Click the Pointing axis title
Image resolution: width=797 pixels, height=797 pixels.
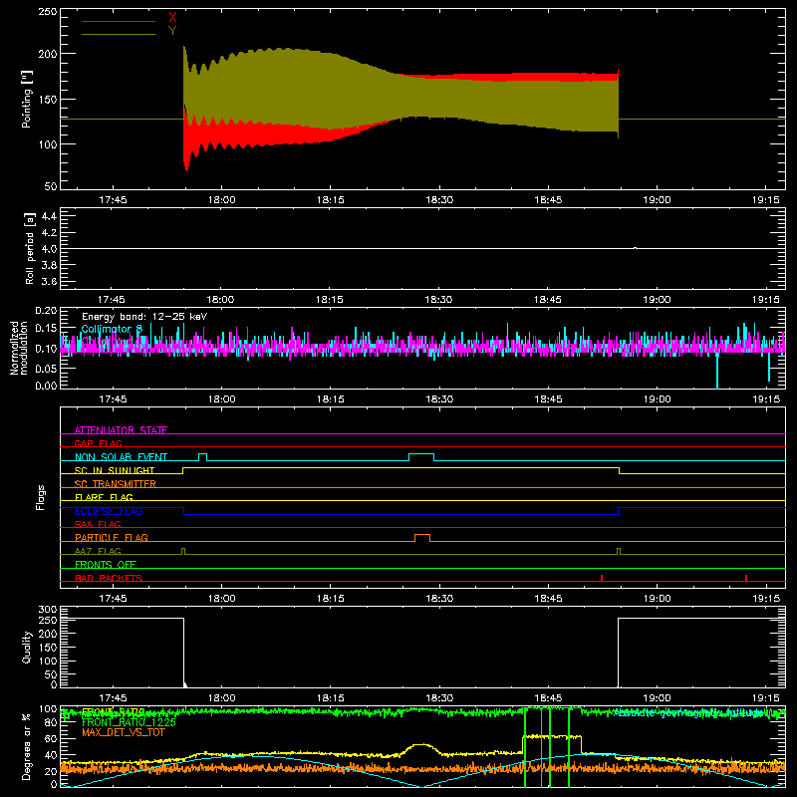point(27,99)
